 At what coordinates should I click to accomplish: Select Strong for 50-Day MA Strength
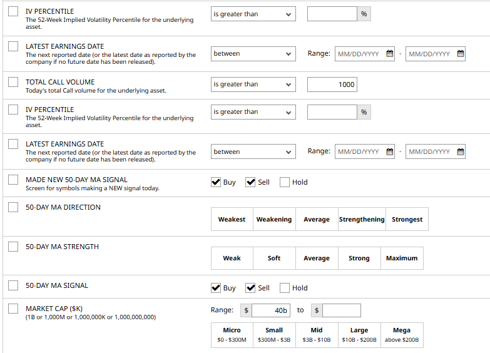coord(359,258)
